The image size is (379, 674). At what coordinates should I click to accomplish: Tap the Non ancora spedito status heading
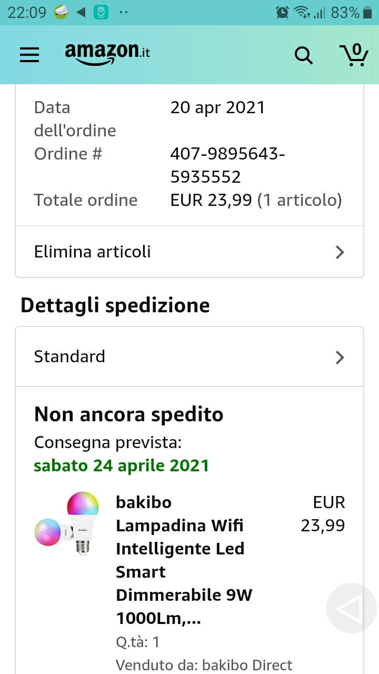point(129,414)
